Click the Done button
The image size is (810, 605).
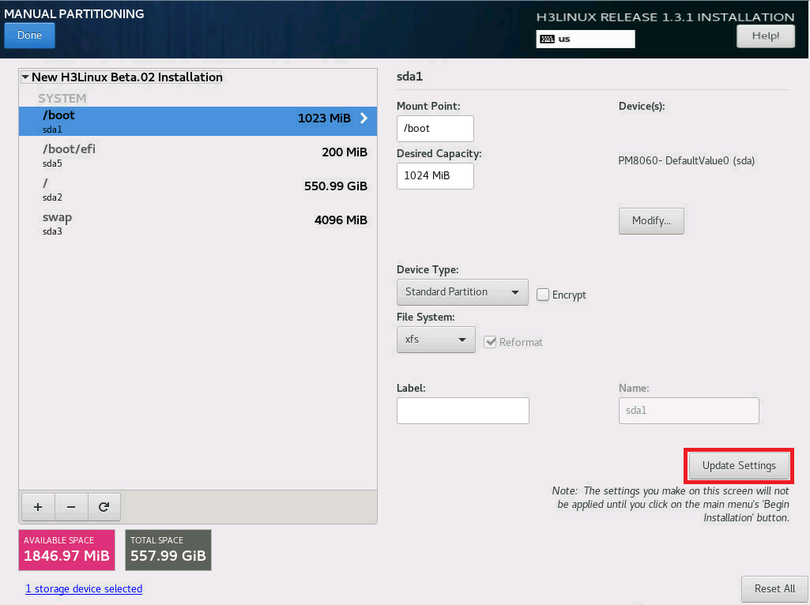click(x=29, y=35)
